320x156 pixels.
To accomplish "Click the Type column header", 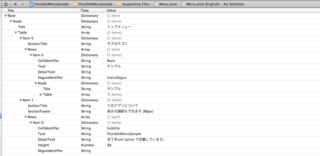I will pyautogui.click(x=85, y=10).
